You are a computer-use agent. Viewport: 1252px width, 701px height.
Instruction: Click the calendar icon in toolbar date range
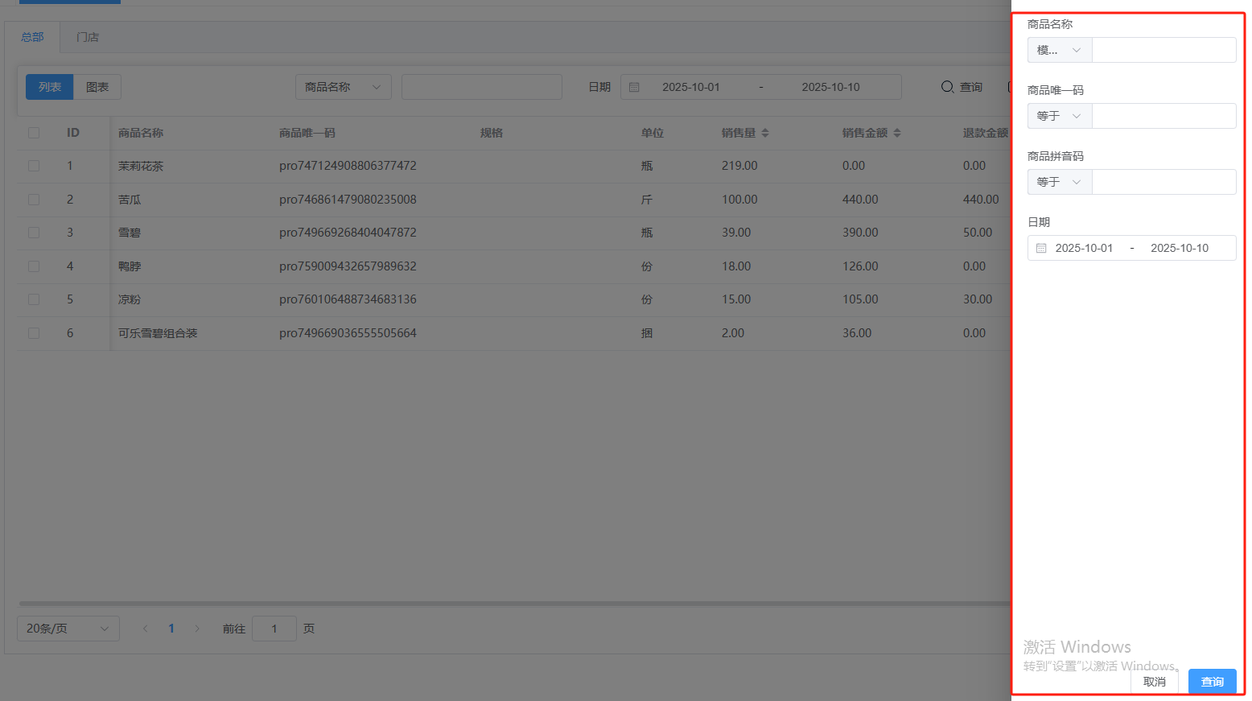coord(634,87)
